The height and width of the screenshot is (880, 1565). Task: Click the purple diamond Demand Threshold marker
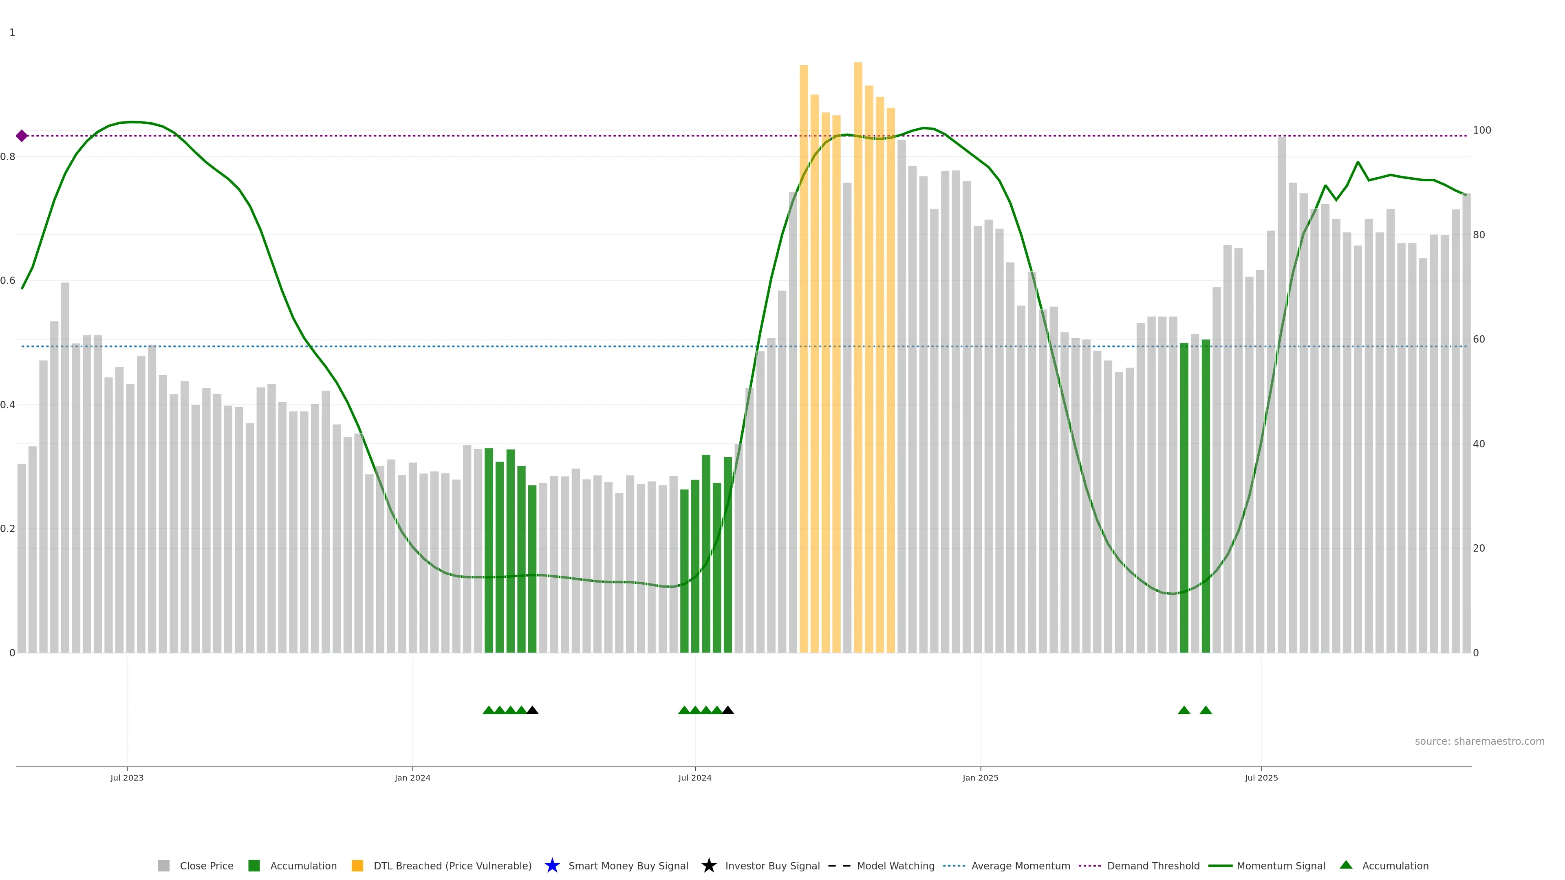coord(22,135)
